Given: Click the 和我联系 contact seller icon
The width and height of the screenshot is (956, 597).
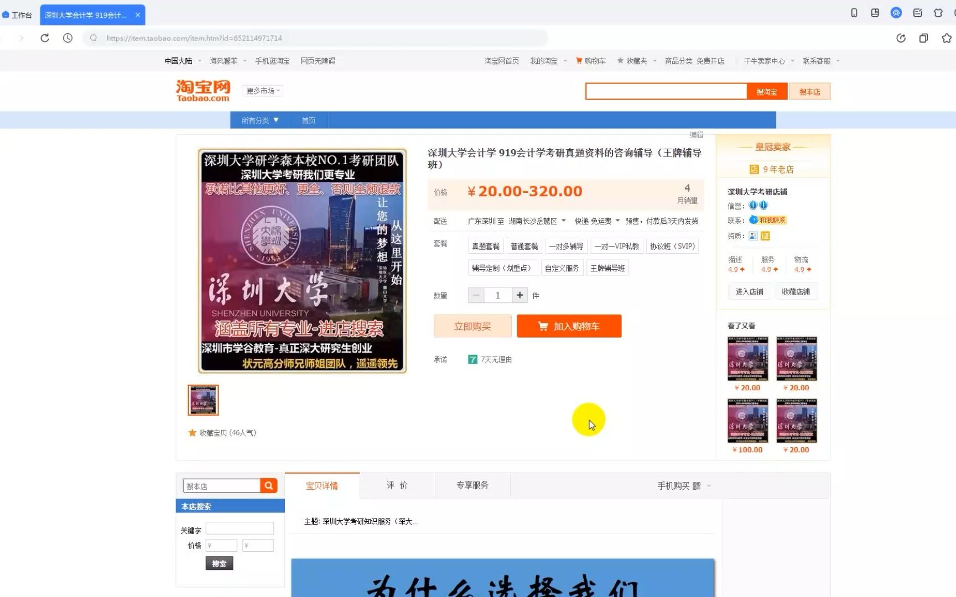Looking at the screenshot, I should click(768, 220).
